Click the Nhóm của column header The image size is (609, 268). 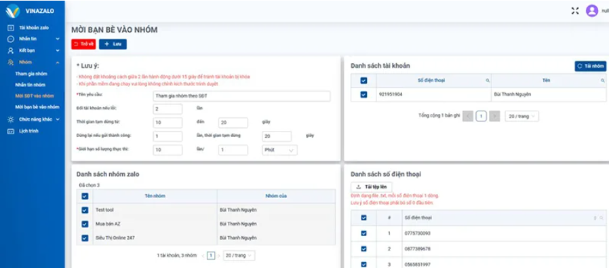click(x=276, y=196)
